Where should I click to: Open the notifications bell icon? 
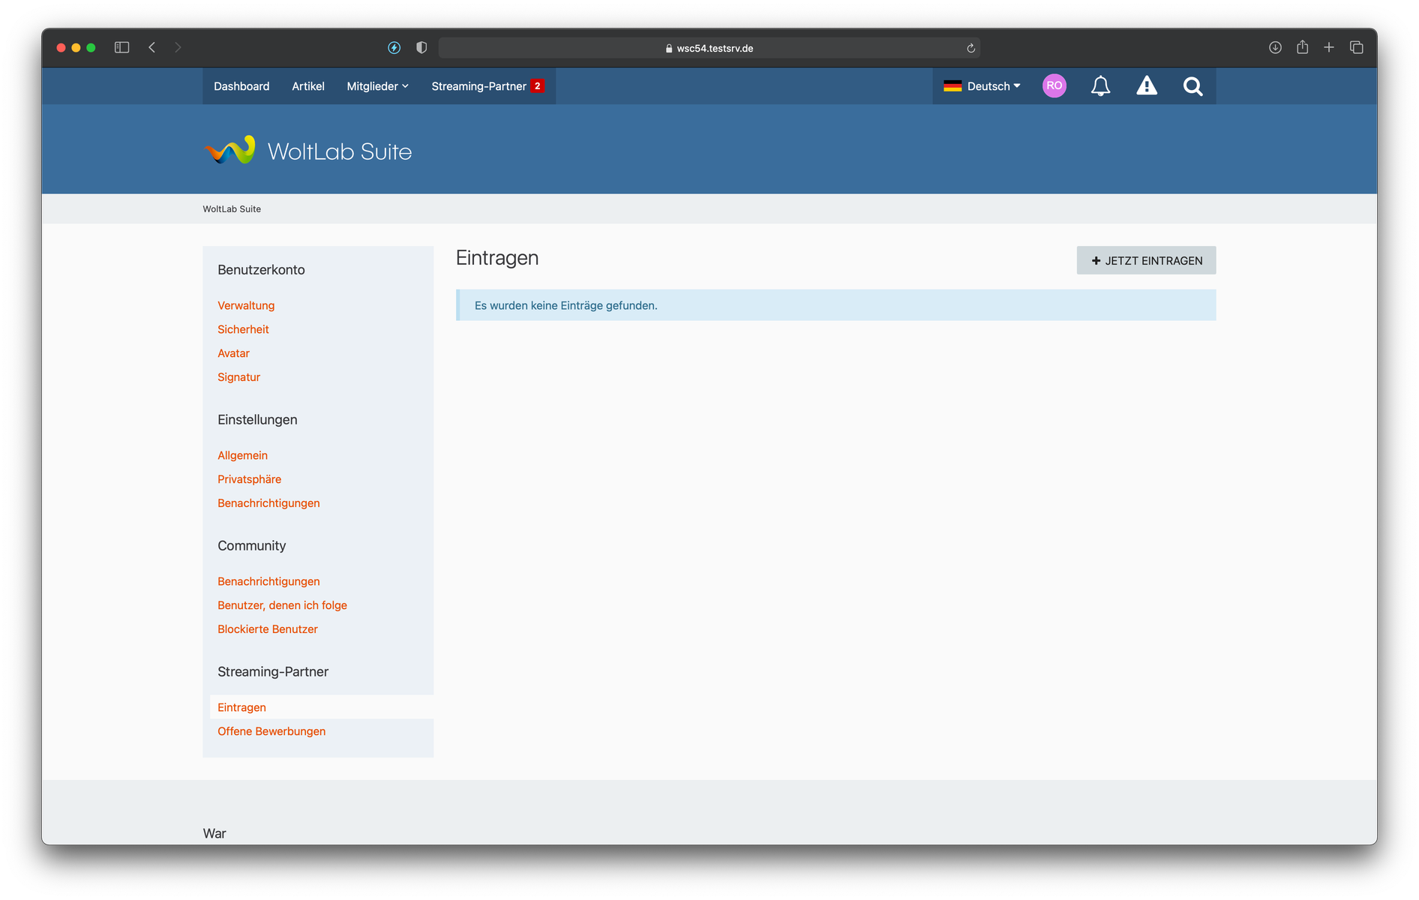click(1100, 86)
